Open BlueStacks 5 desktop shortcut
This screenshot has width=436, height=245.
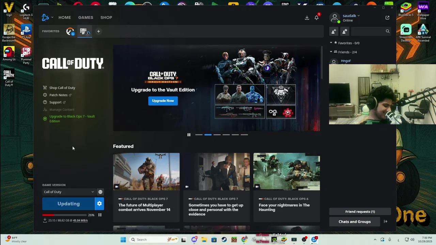406,10
